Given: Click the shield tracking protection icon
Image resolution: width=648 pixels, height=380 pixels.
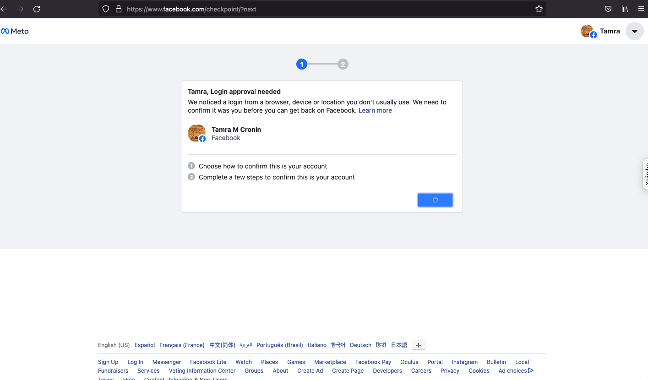Looking at the screenshot, I should (106, 9).
